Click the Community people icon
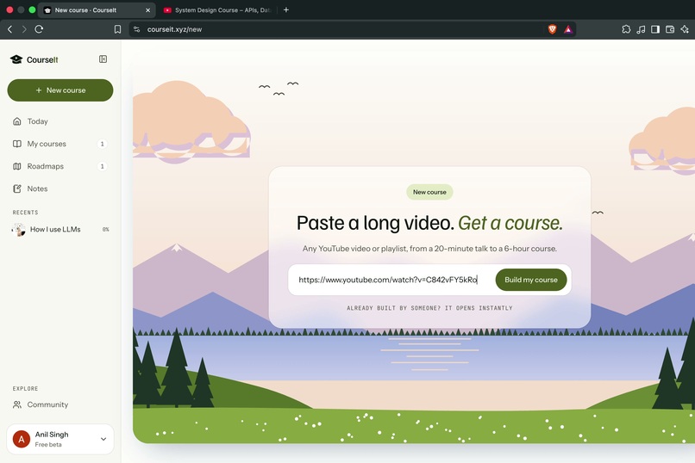 click(x=17, y=404)
